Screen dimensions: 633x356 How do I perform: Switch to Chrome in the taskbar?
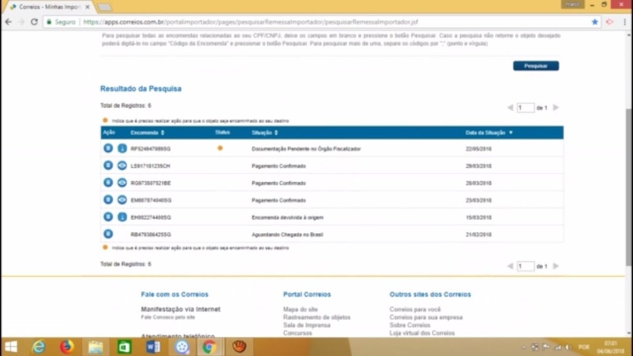point(210,347)
